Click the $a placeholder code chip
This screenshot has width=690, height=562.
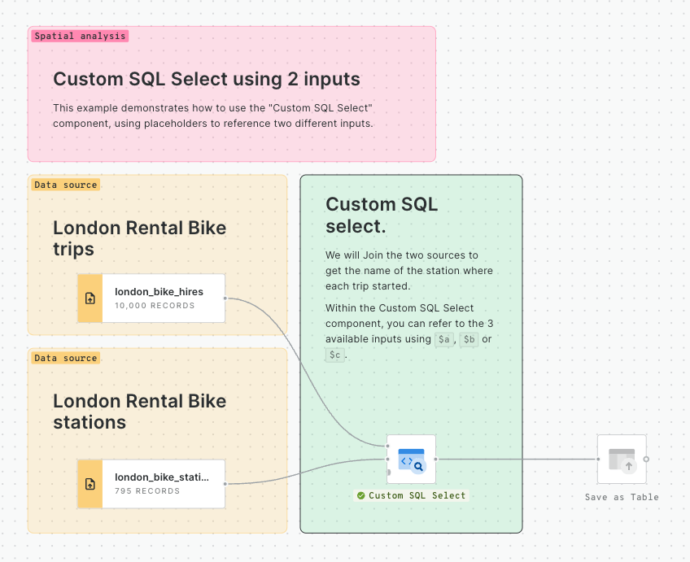click(x=444, y=339)
